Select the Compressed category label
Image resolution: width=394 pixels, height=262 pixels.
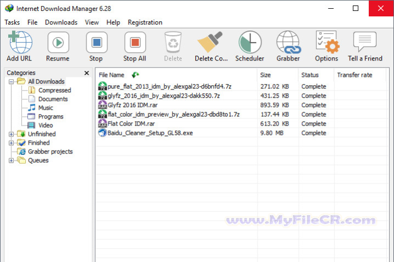point(55,90)
